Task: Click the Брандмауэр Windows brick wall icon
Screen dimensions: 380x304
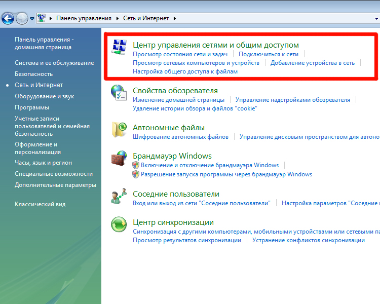Action: pos(119,158)
